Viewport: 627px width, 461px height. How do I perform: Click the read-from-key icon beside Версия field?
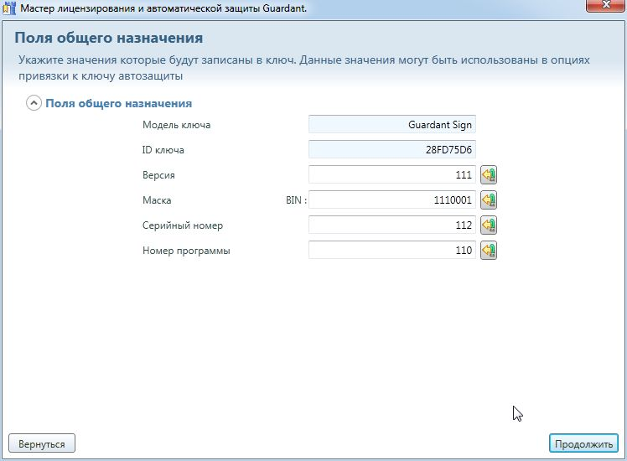click(488, 175)
